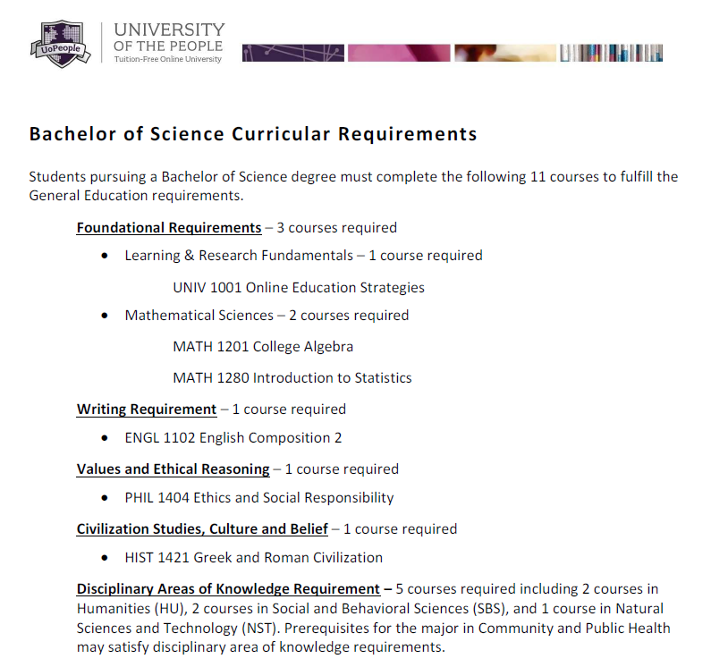
Task: Click the Mathematical Sciences bullet item
Action: pos(267,315)
